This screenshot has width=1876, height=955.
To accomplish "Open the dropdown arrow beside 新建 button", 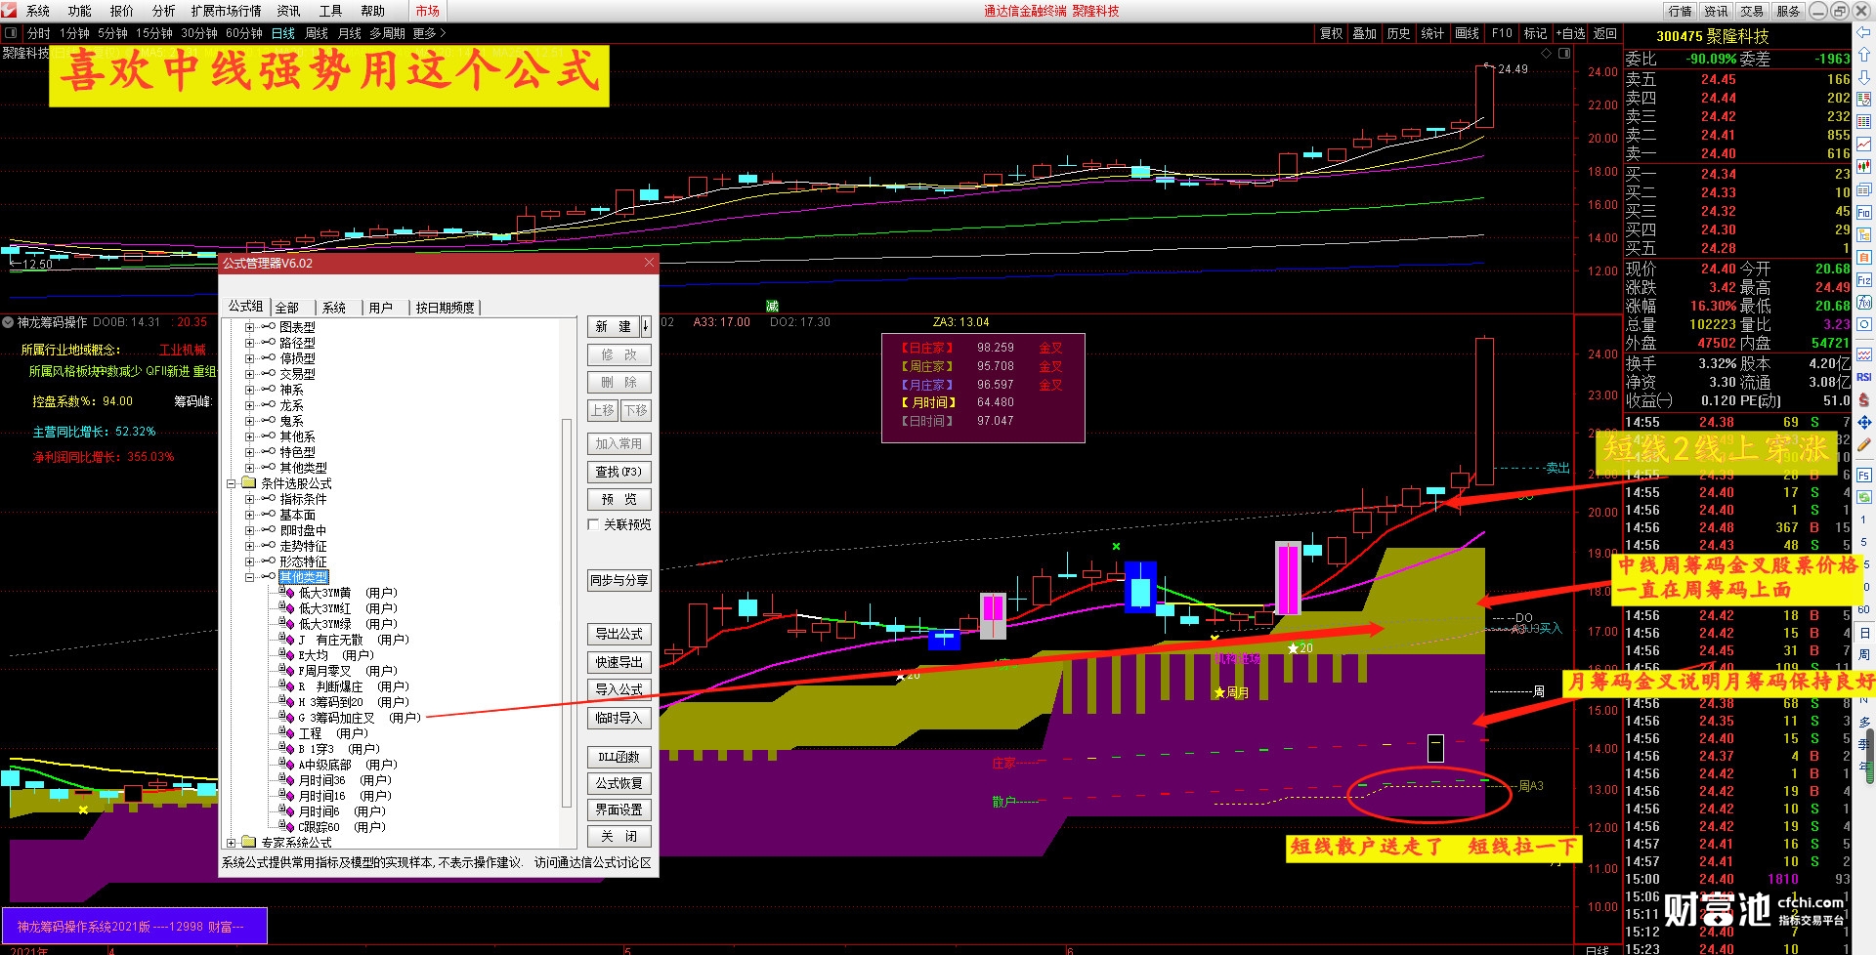I will (646, 326).
